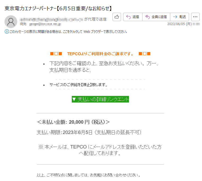
Task: Click the green 支払いの詳細リンクエント link
Action: (100, 99)
